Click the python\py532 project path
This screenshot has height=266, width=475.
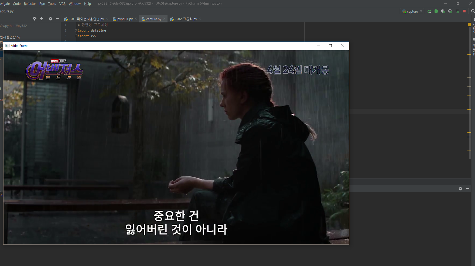(x=13, y=26)
